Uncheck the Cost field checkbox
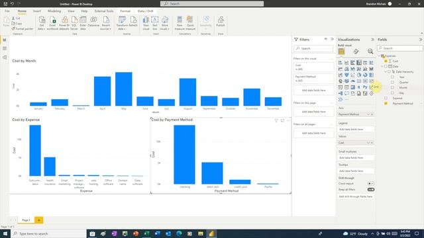 tap(386, 61)
